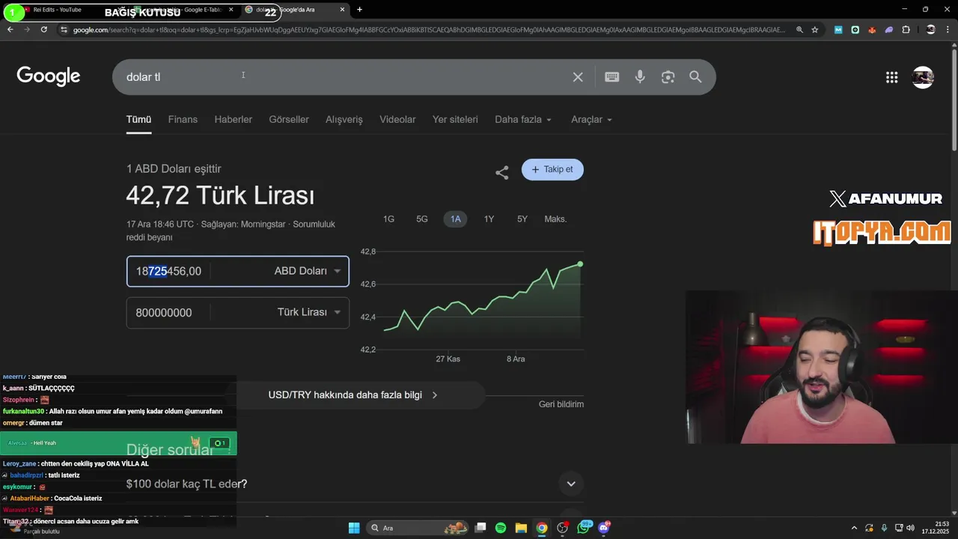Open Spotify from the taskbar
The width and height of the screenshot is (958, 539).
pos(501,528)
